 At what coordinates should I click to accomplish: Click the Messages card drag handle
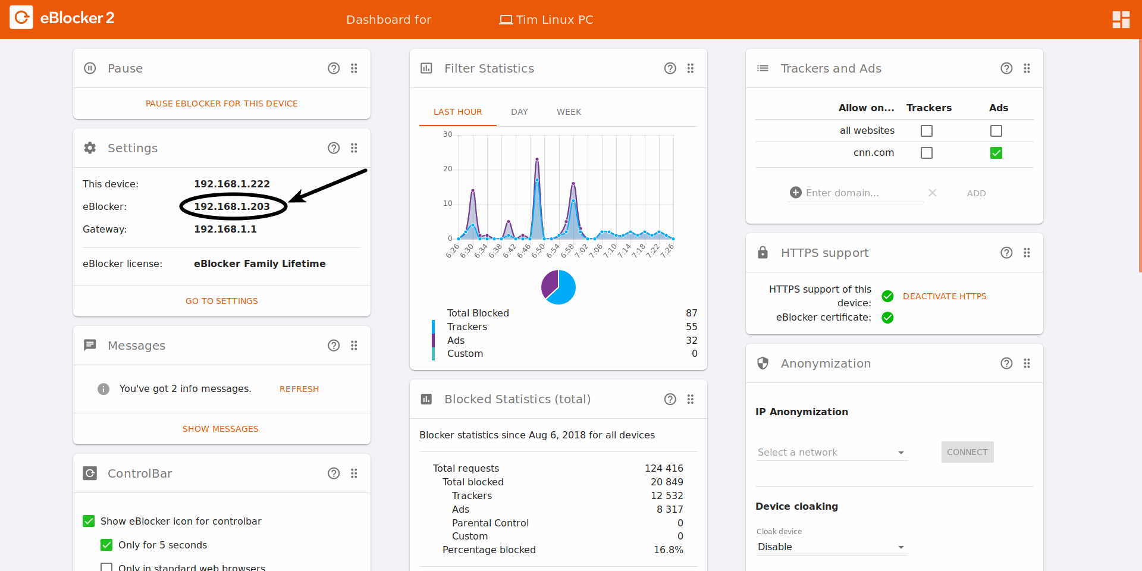[x=354, y=346]
